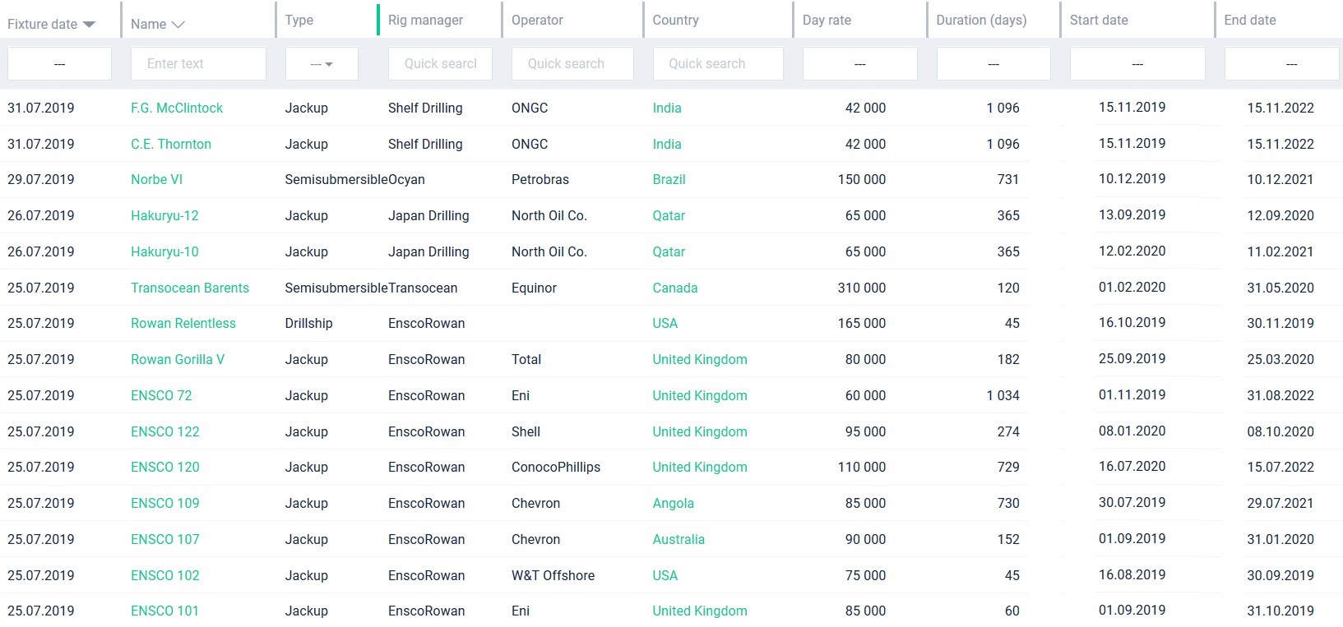
Task: Open the ENSCO 107 rig link
Action: point(164,539)
